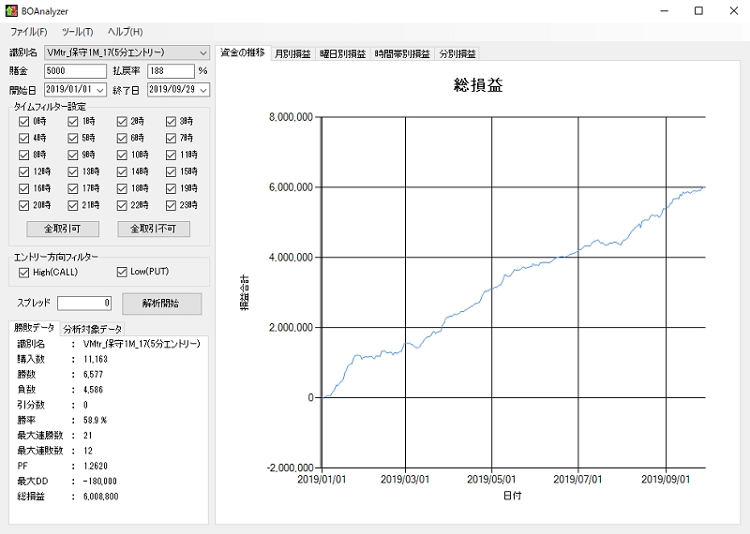This screenshot has width=750, height=534.
Task: Click the 賭金 input field
Action: (75, 71)
